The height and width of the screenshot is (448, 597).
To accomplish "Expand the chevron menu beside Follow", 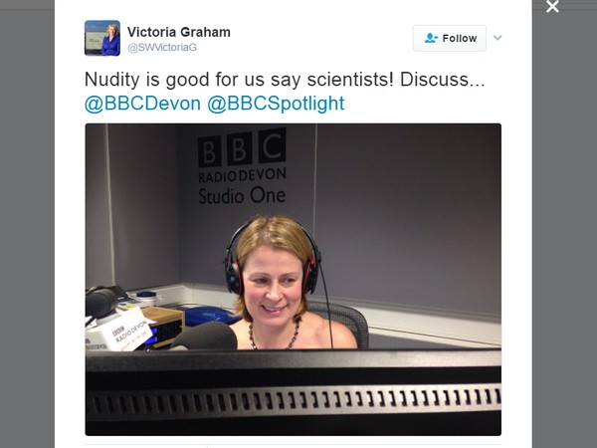I will (x=497, y=38).
